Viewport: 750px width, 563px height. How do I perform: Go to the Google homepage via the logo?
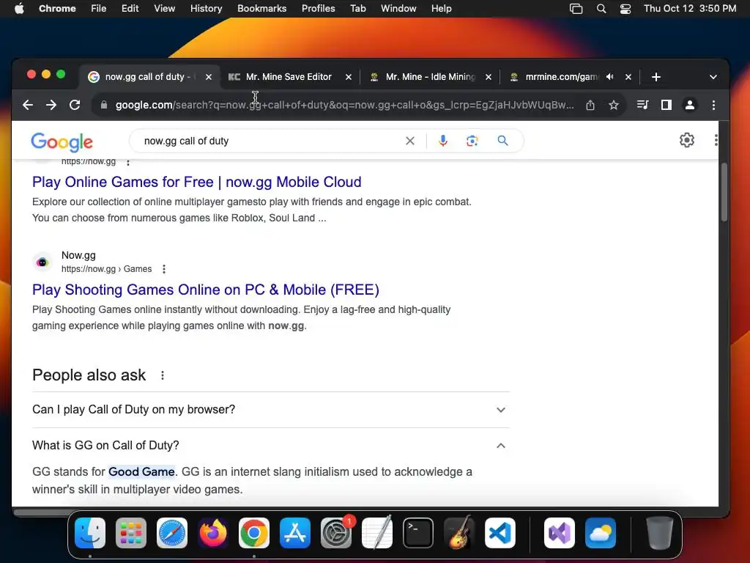pos(62,141)
